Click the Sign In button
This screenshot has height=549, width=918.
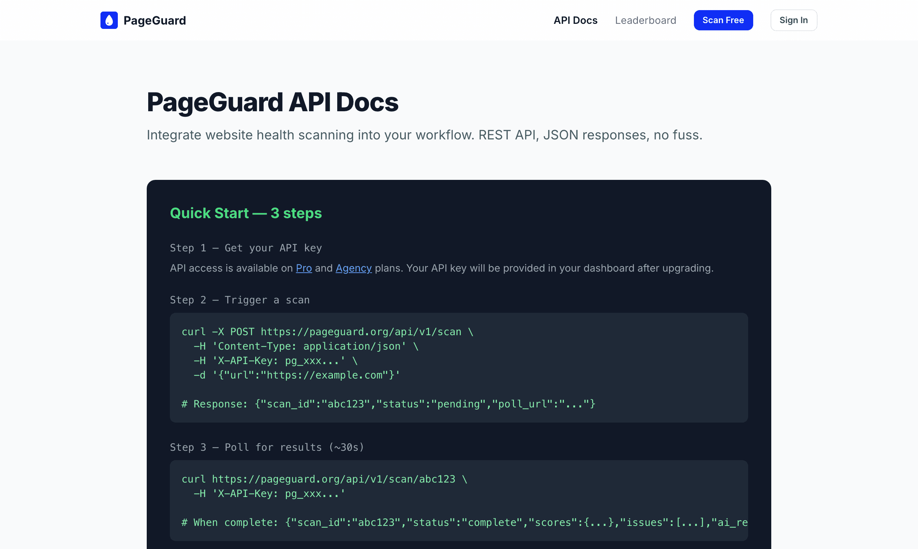793,20
